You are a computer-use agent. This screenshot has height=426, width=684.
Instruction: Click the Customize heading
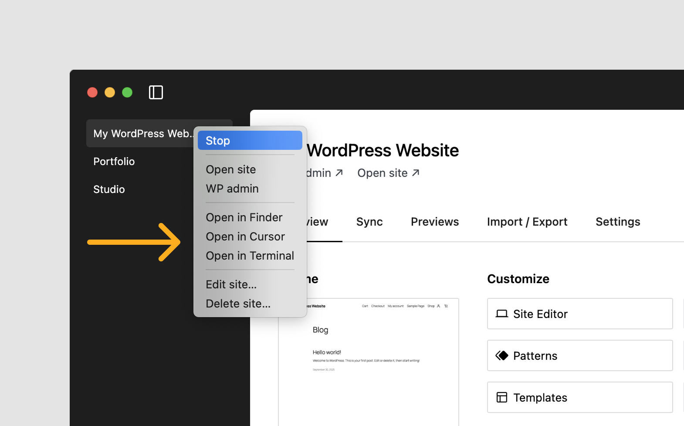pos(518,279)
